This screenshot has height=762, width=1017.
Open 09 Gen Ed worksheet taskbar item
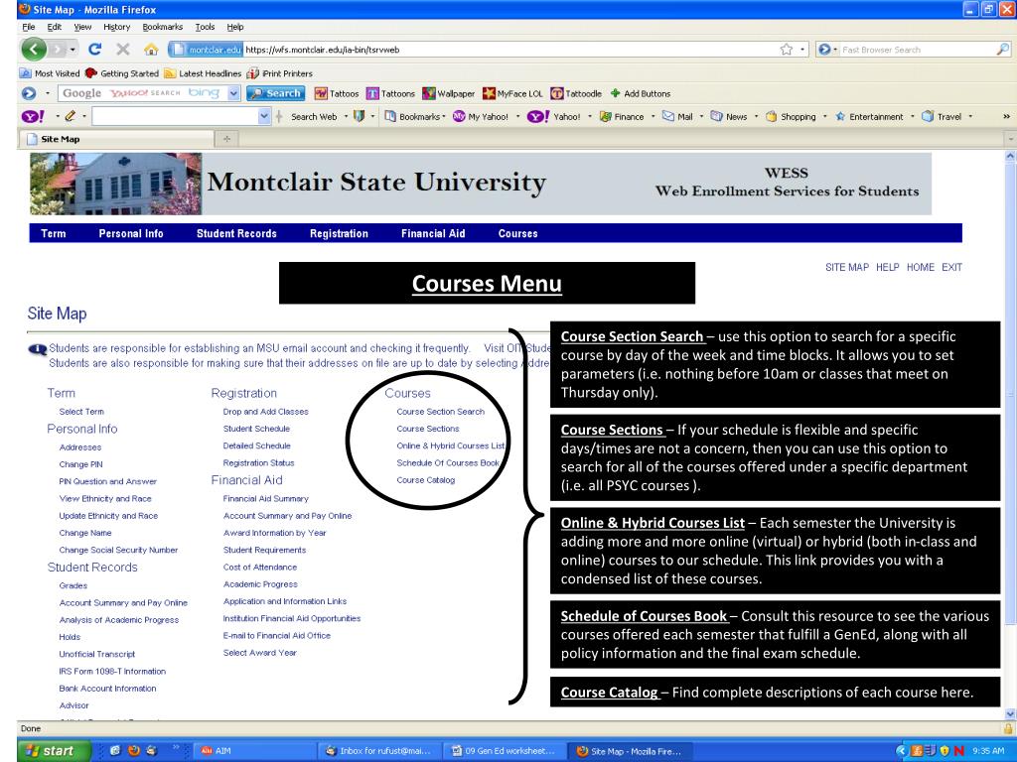click(x=504, y=751)
